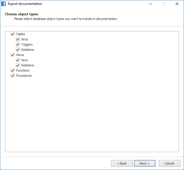
Task: Select the Views tree label
Action: 20,55
